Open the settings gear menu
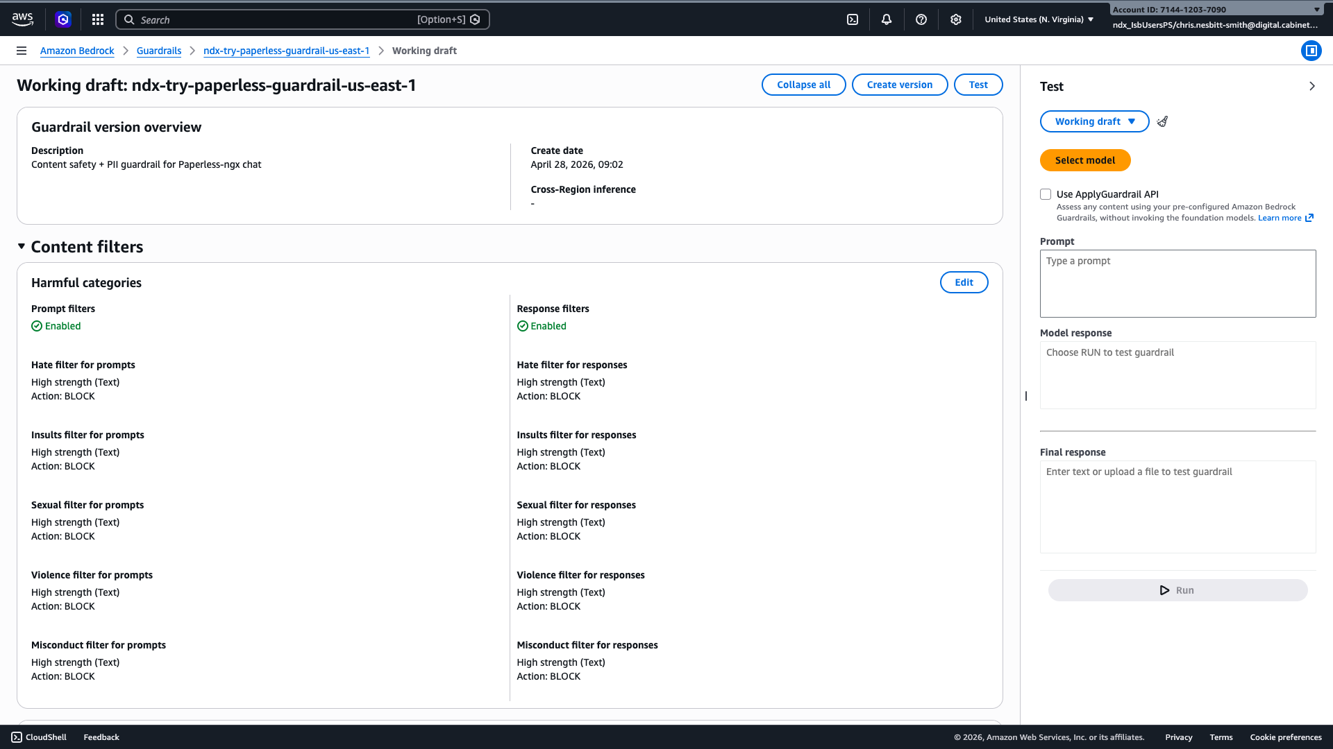 click(956, 19)
